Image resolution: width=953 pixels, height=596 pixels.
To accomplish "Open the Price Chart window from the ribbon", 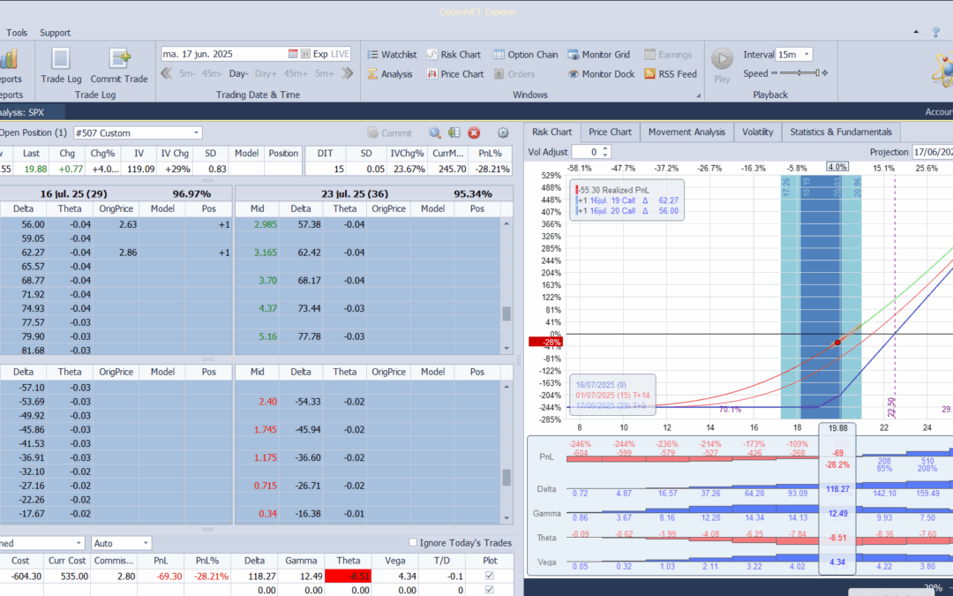I will pyautogui.click(x=455, y=74).
